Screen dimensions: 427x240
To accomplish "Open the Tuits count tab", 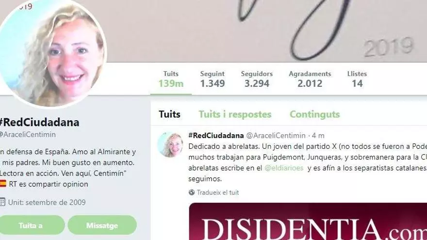I will click(x=171, y=80).
